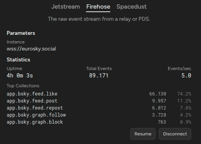Select the app.bsky.feed.like collection row
Image resolution: width=201 pixels, height=144 pixels.
coord(99,94)
